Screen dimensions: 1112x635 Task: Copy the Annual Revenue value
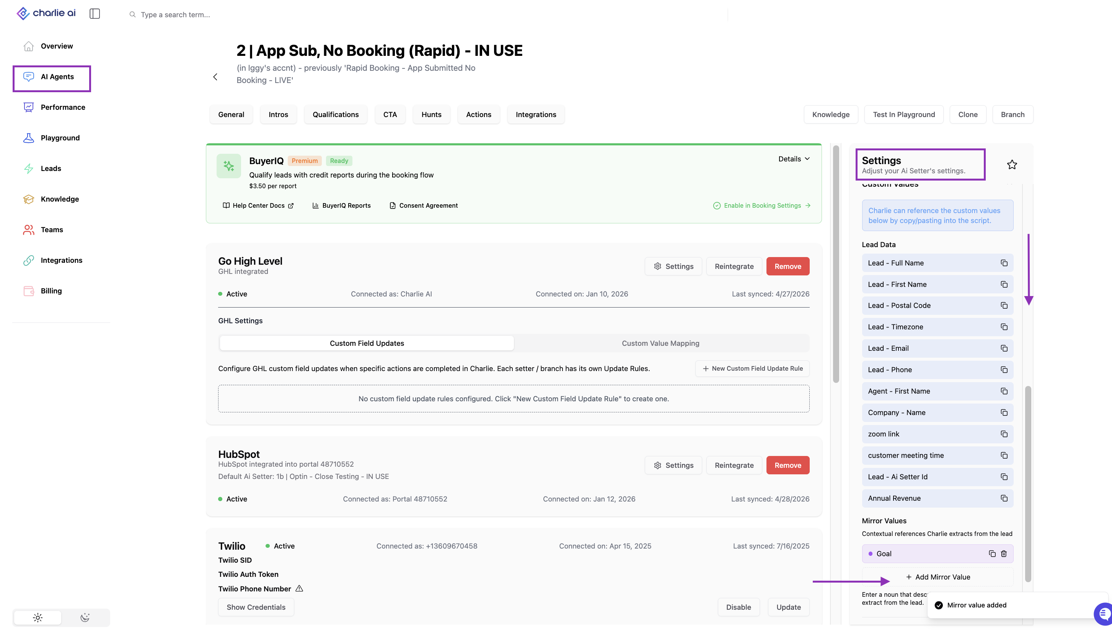pyautogui.click(x=1004, y=498)
